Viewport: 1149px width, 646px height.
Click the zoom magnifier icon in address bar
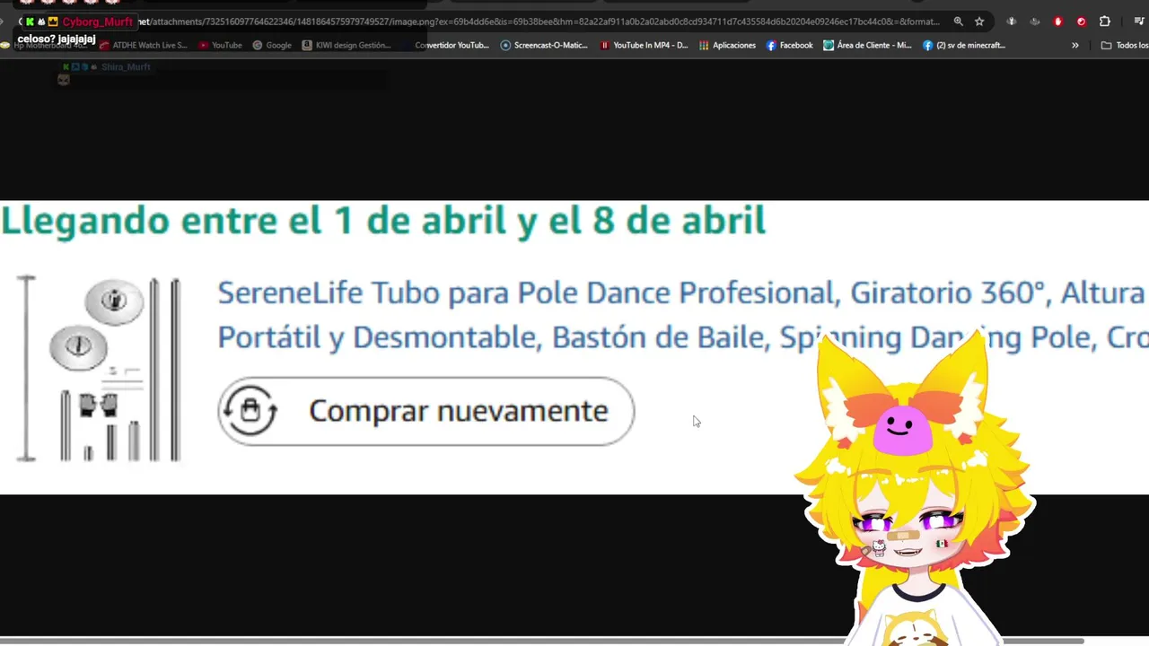958,22
